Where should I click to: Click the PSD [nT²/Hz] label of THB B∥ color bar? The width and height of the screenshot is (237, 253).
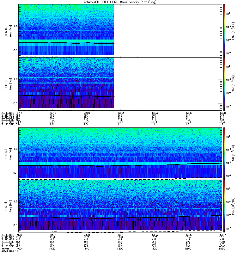pyautogui.click(x=233, y=84)
